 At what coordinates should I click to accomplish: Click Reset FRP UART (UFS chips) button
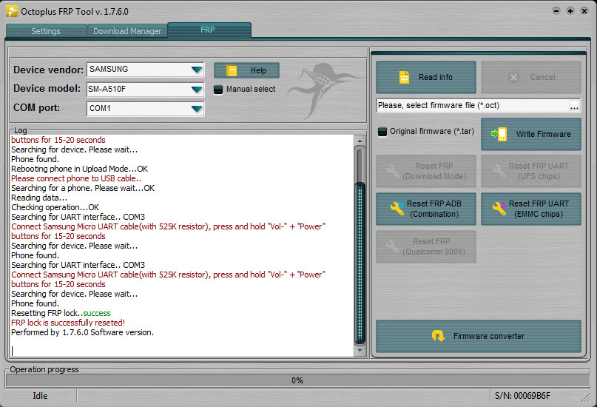[530, 171]
